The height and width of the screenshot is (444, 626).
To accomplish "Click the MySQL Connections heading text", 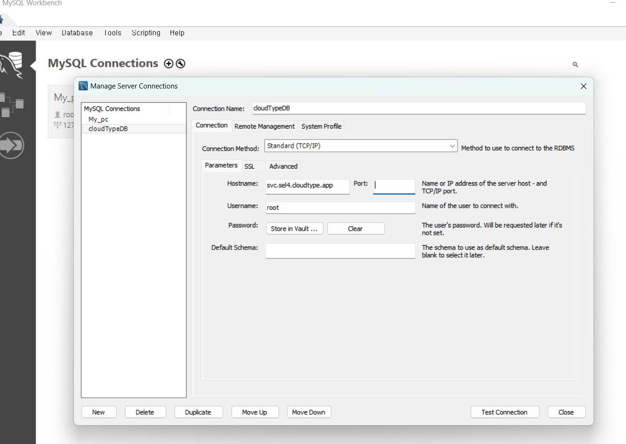I will click(103, 63).
